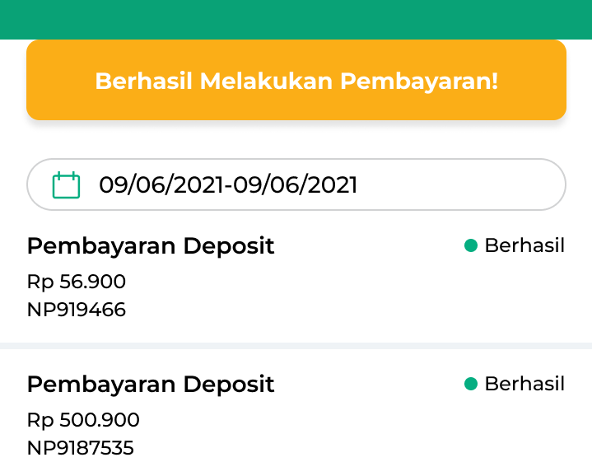Dismiss the Berhasil Melakukan Pembayaran banner
The image size is (592, 476).
[296, 80]
